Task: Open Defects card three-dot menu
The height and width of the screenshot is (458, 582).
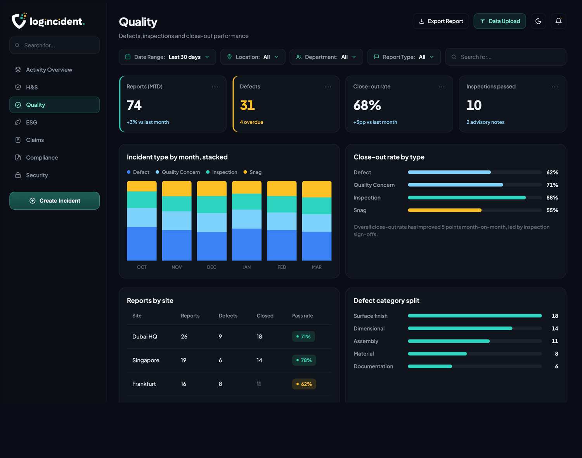Action: click(328, 87)
